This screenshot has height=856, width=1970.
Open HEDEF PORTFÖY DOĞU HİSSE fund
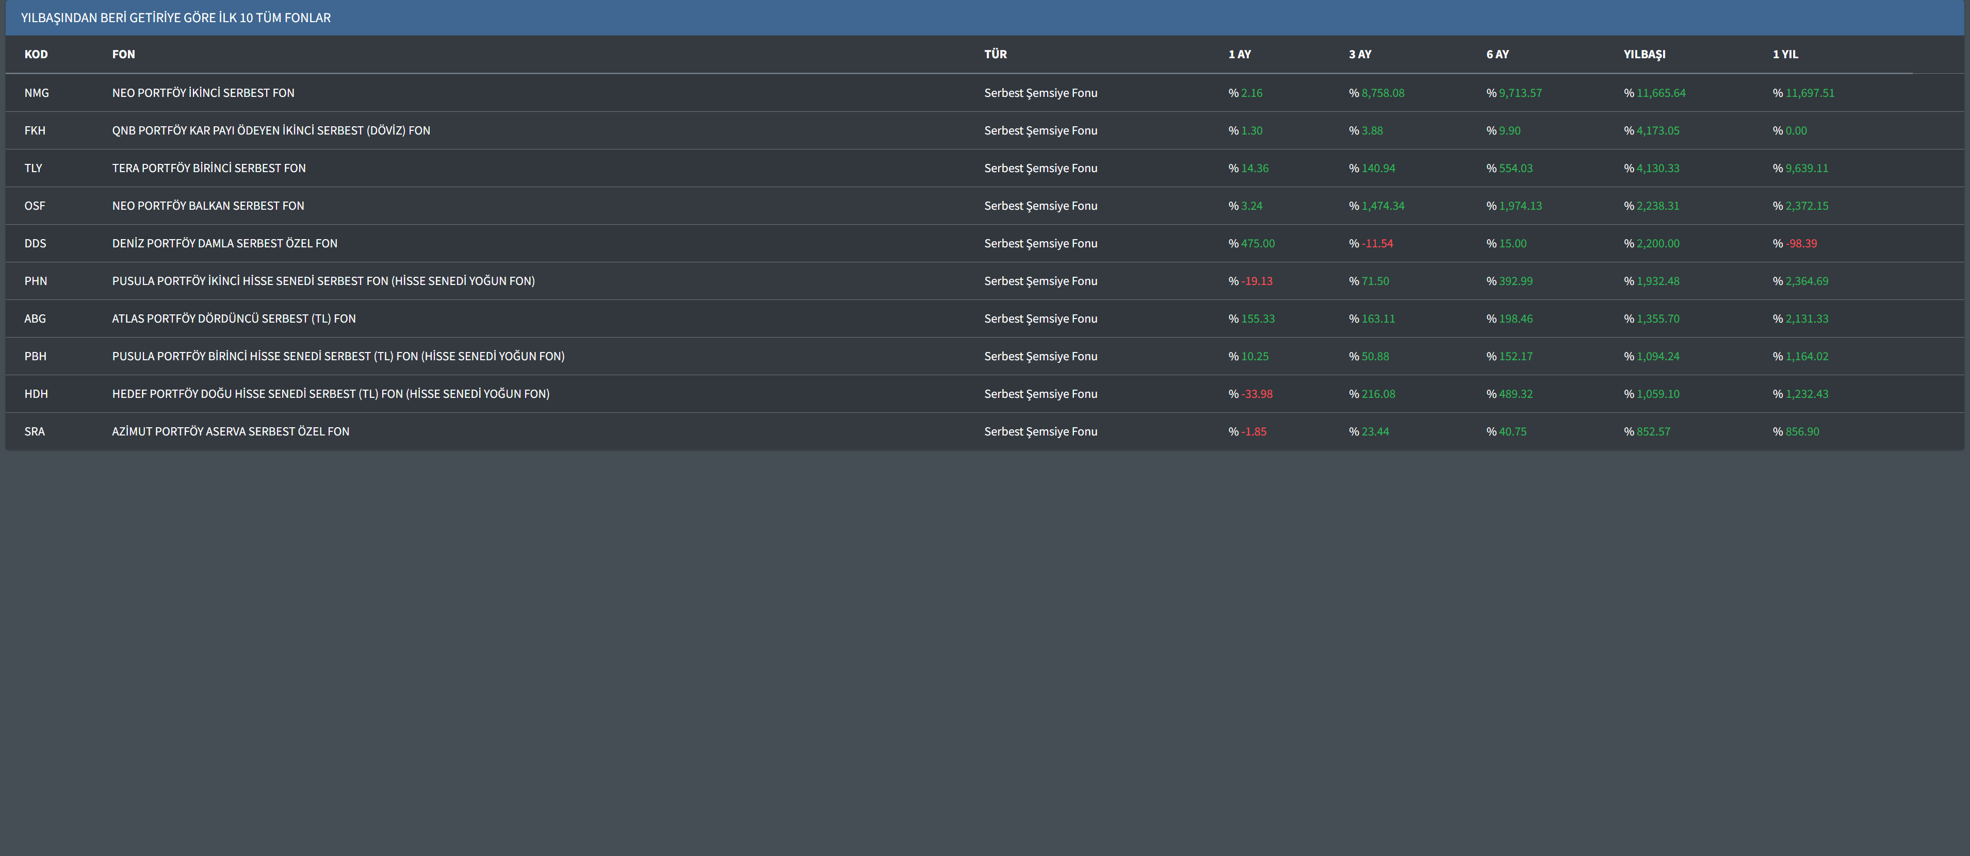click(330, 394)
